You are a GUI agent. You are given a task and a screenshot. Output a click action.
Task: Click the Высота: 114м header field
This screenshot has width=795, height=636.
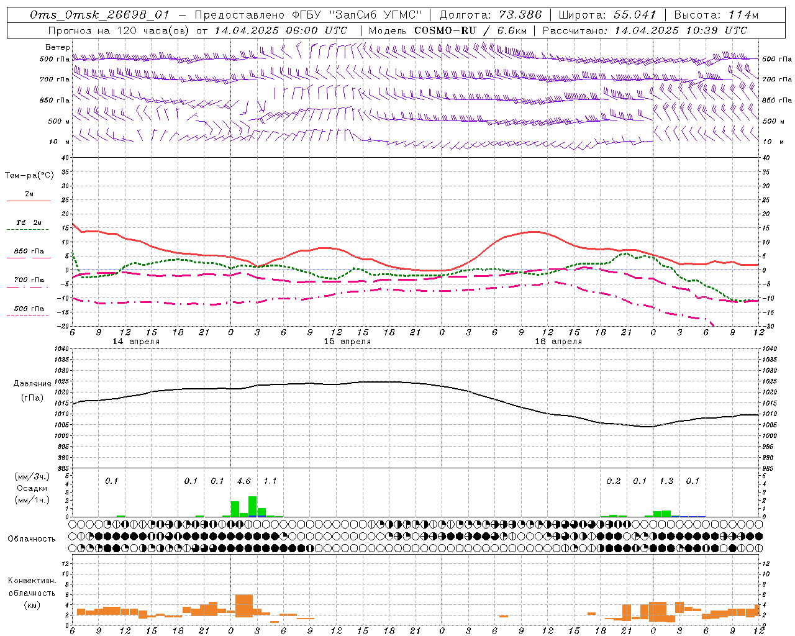pyautogui.click(x=716, y=16)
